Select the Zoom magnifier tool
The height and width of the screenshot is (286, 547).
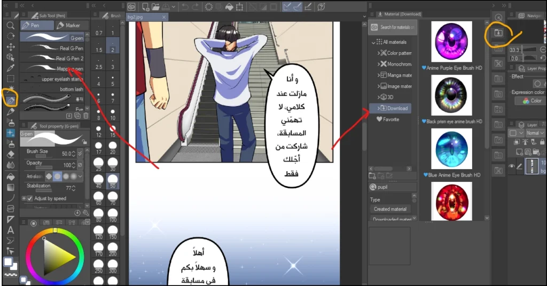(x=11, y=26)
